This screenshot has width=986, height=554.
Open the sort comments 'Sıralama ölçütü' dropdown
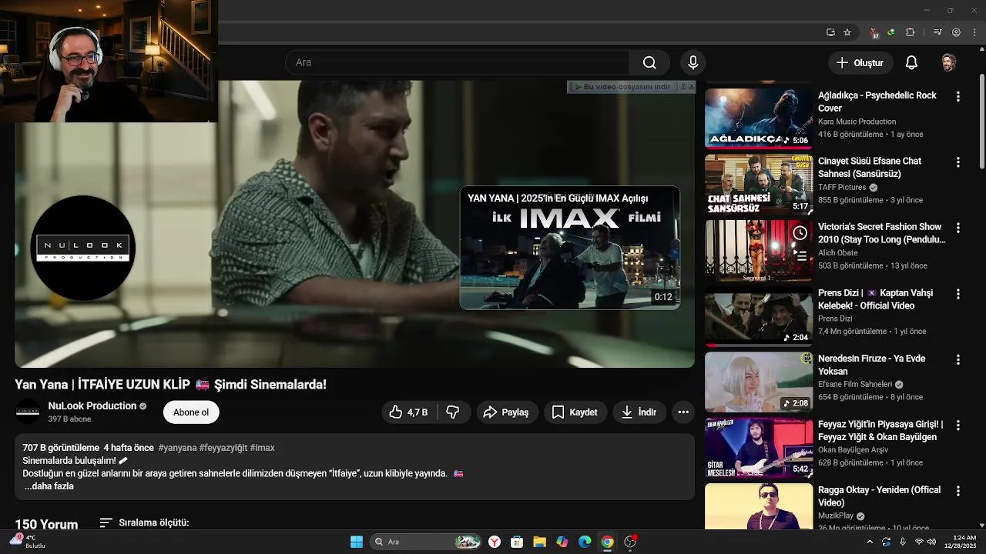144,522
